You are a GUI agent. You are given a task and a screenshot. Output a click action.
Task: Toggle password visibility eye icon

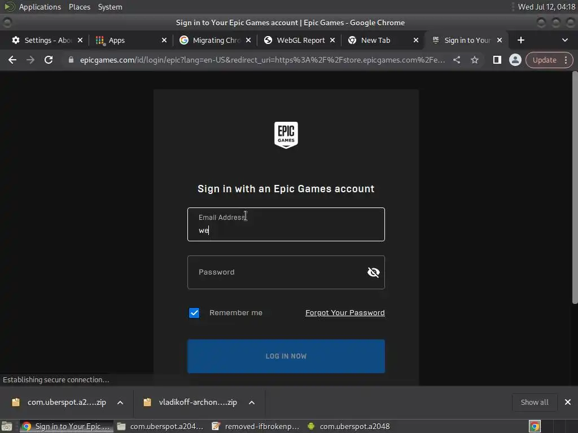374,272
